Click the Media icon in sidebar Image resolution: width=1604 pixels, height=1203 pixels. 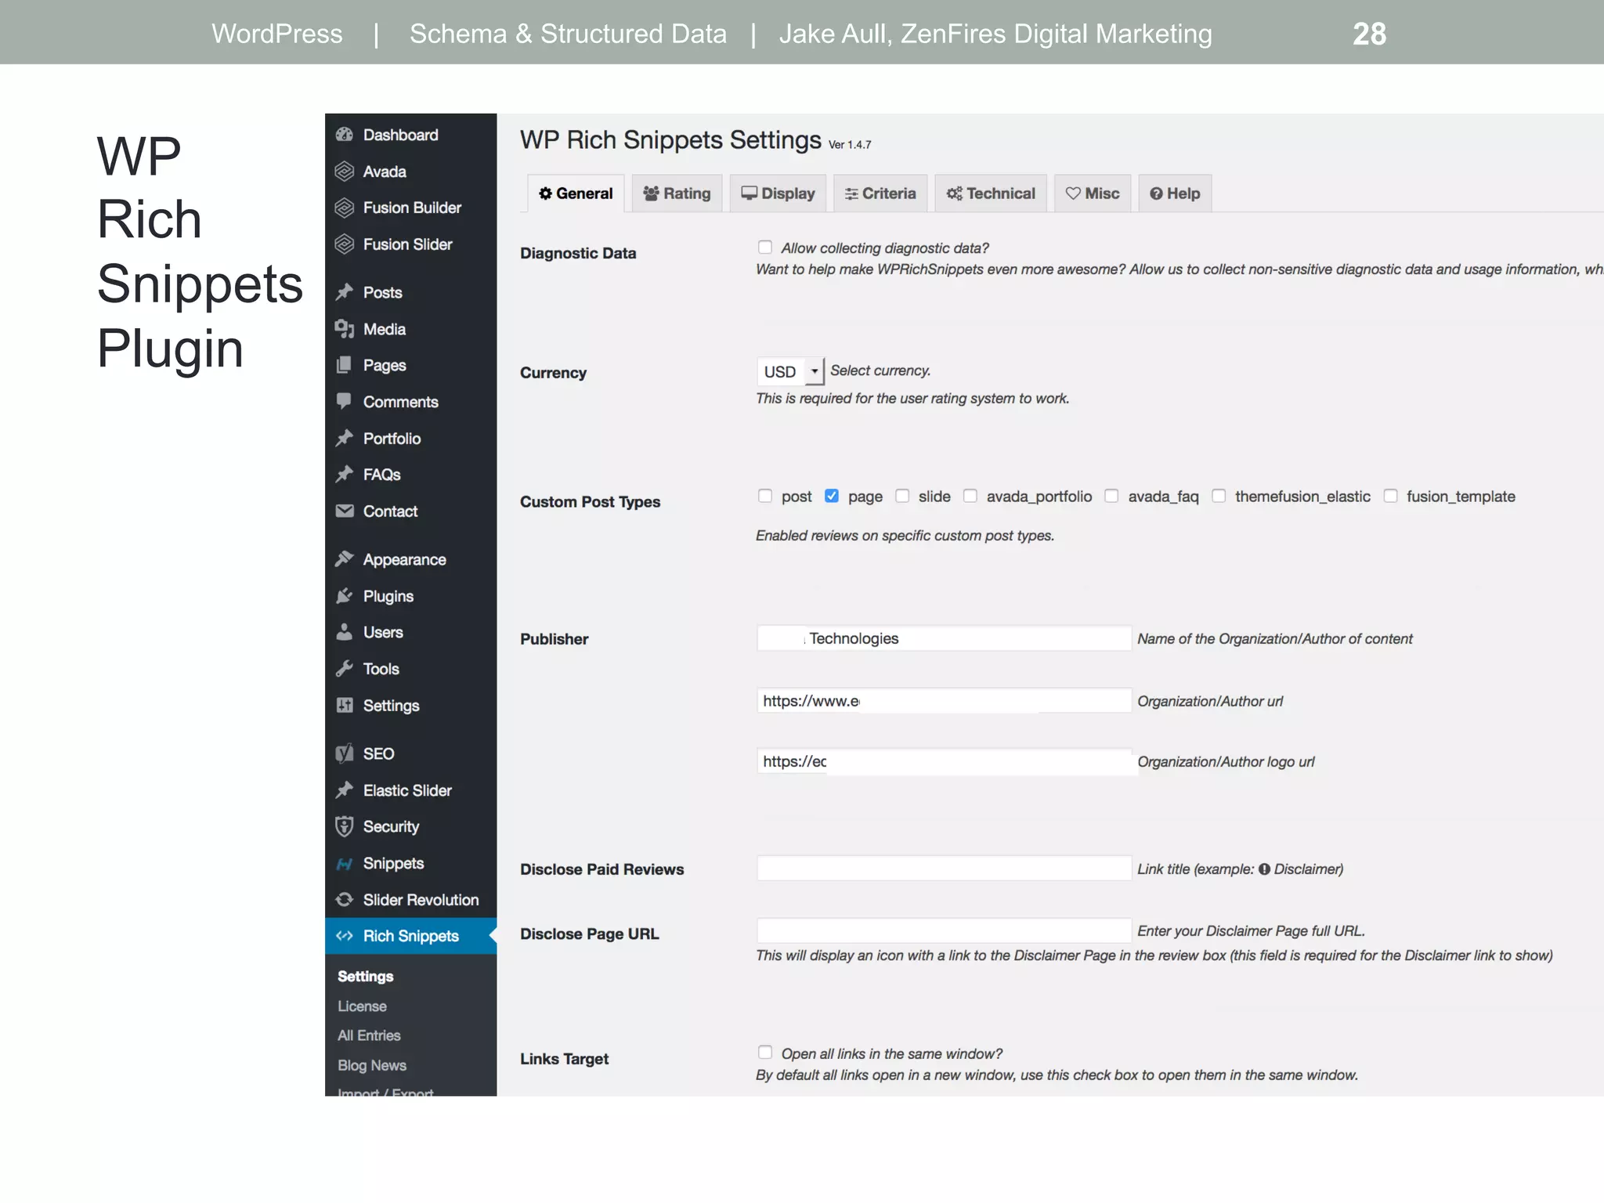(x=344, y=329)
